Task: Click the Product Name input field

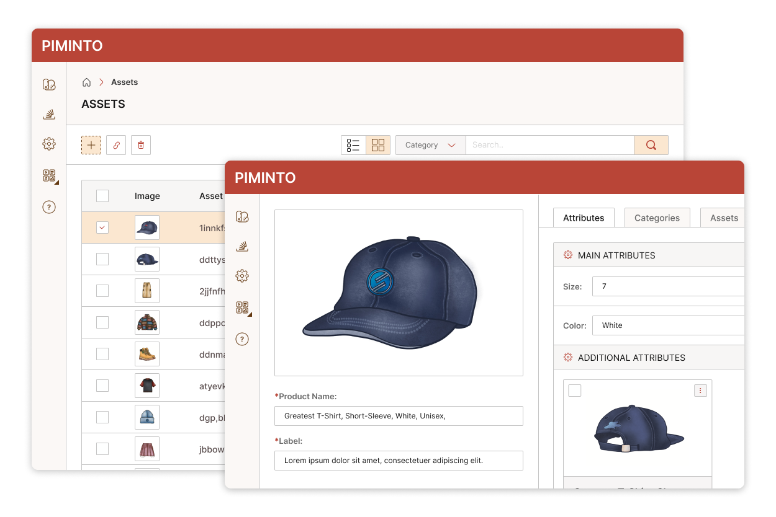Action: point(399,416)
